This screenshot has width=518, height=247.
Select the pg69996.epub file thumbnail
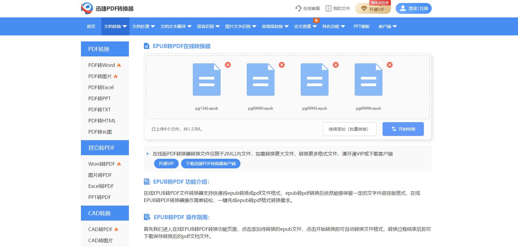(x=368, y=80)
